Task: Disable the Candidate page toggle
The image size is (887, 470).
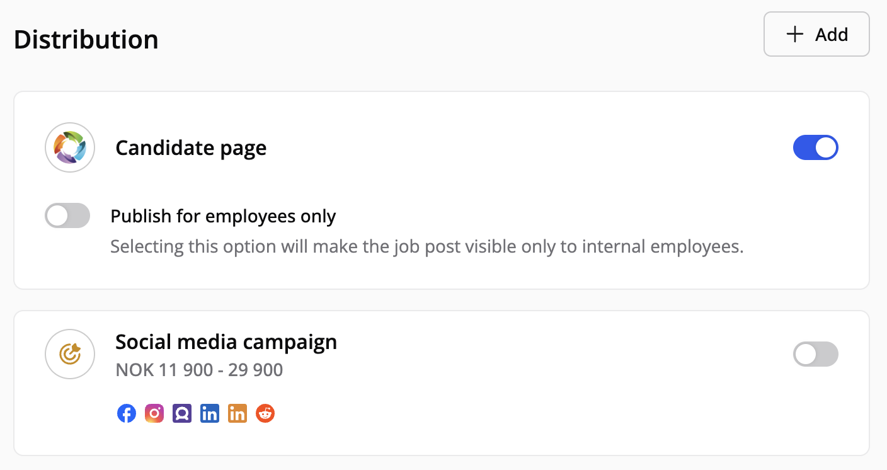Action: [x=815, y=147]
